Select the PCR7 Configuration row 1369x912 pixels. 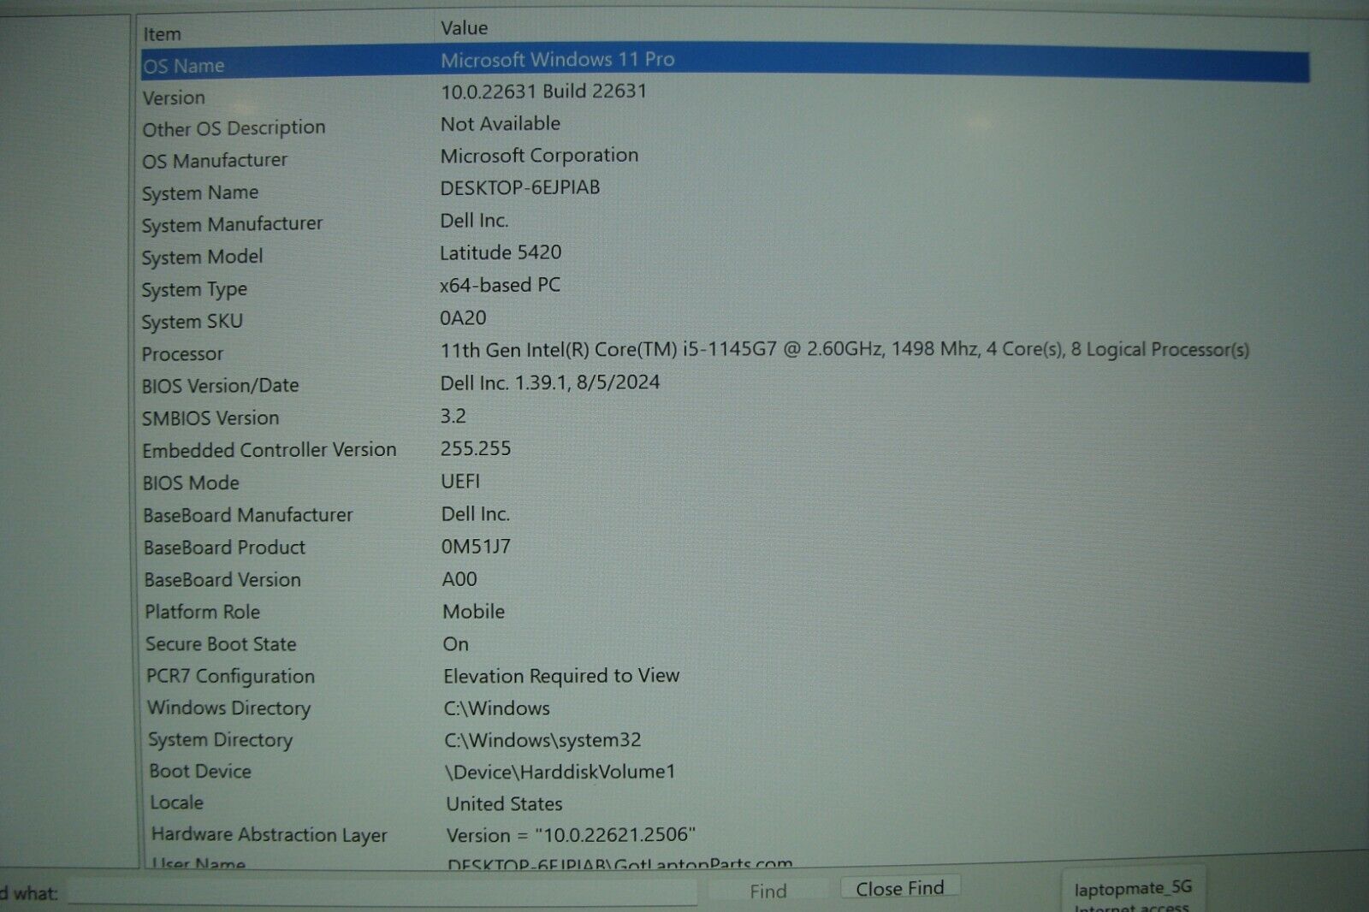pyautogui.click(x=725, y=676)
